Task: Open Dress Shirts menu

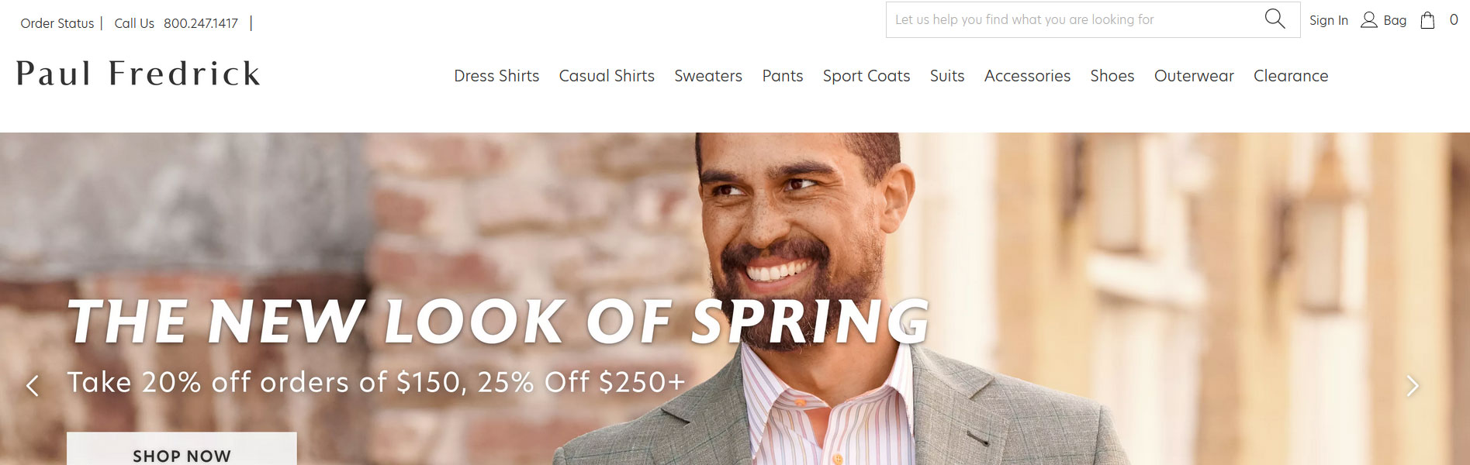Action: (496, 76)
